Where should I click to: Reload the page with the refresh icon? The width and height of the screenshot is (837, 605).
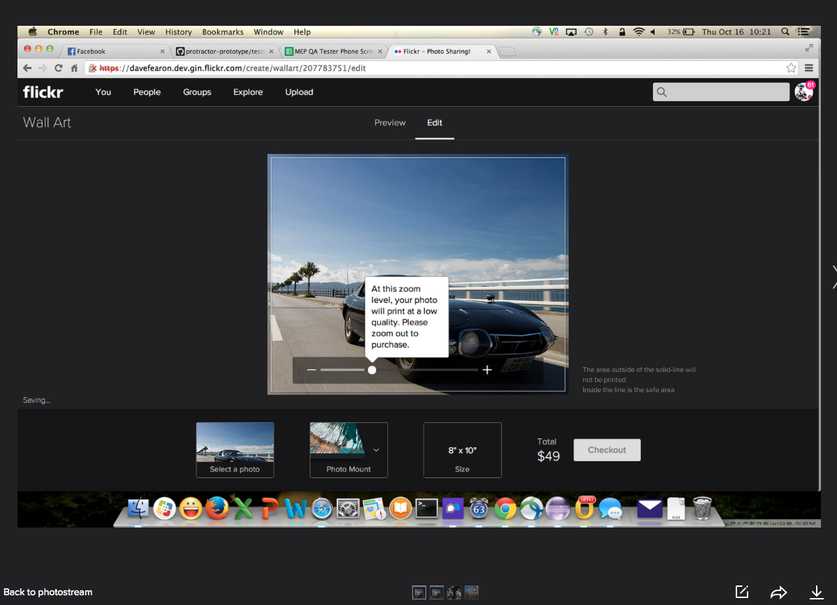pos(58,68)
